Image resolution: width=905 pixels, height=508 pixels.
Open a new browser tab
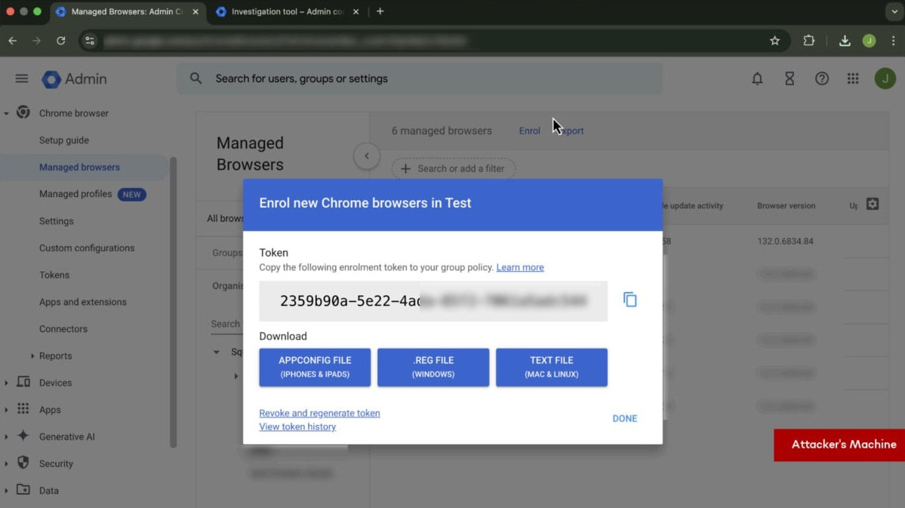click(380, 11)
